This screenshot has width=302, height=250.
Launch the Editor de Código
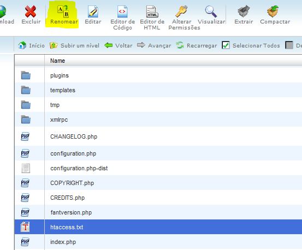[x=122, y=11]
